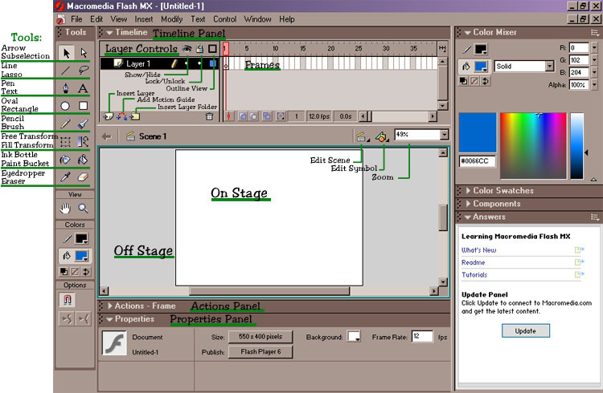
Task: Expand the Color Swatches panel
Action: 468,191
